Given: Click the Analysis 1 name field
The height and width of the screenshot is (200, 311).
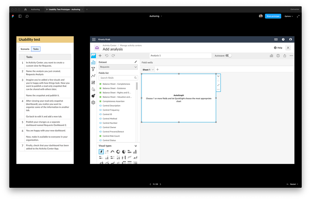Looking at the screenshot, I should 180,55.
